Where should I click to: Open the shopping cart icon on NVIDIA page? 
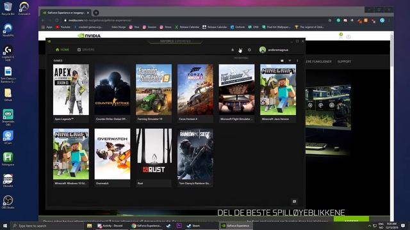tap(341, 36)
